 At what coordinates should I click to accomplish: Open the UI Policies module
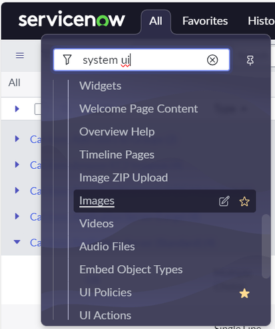coord(105,292)
